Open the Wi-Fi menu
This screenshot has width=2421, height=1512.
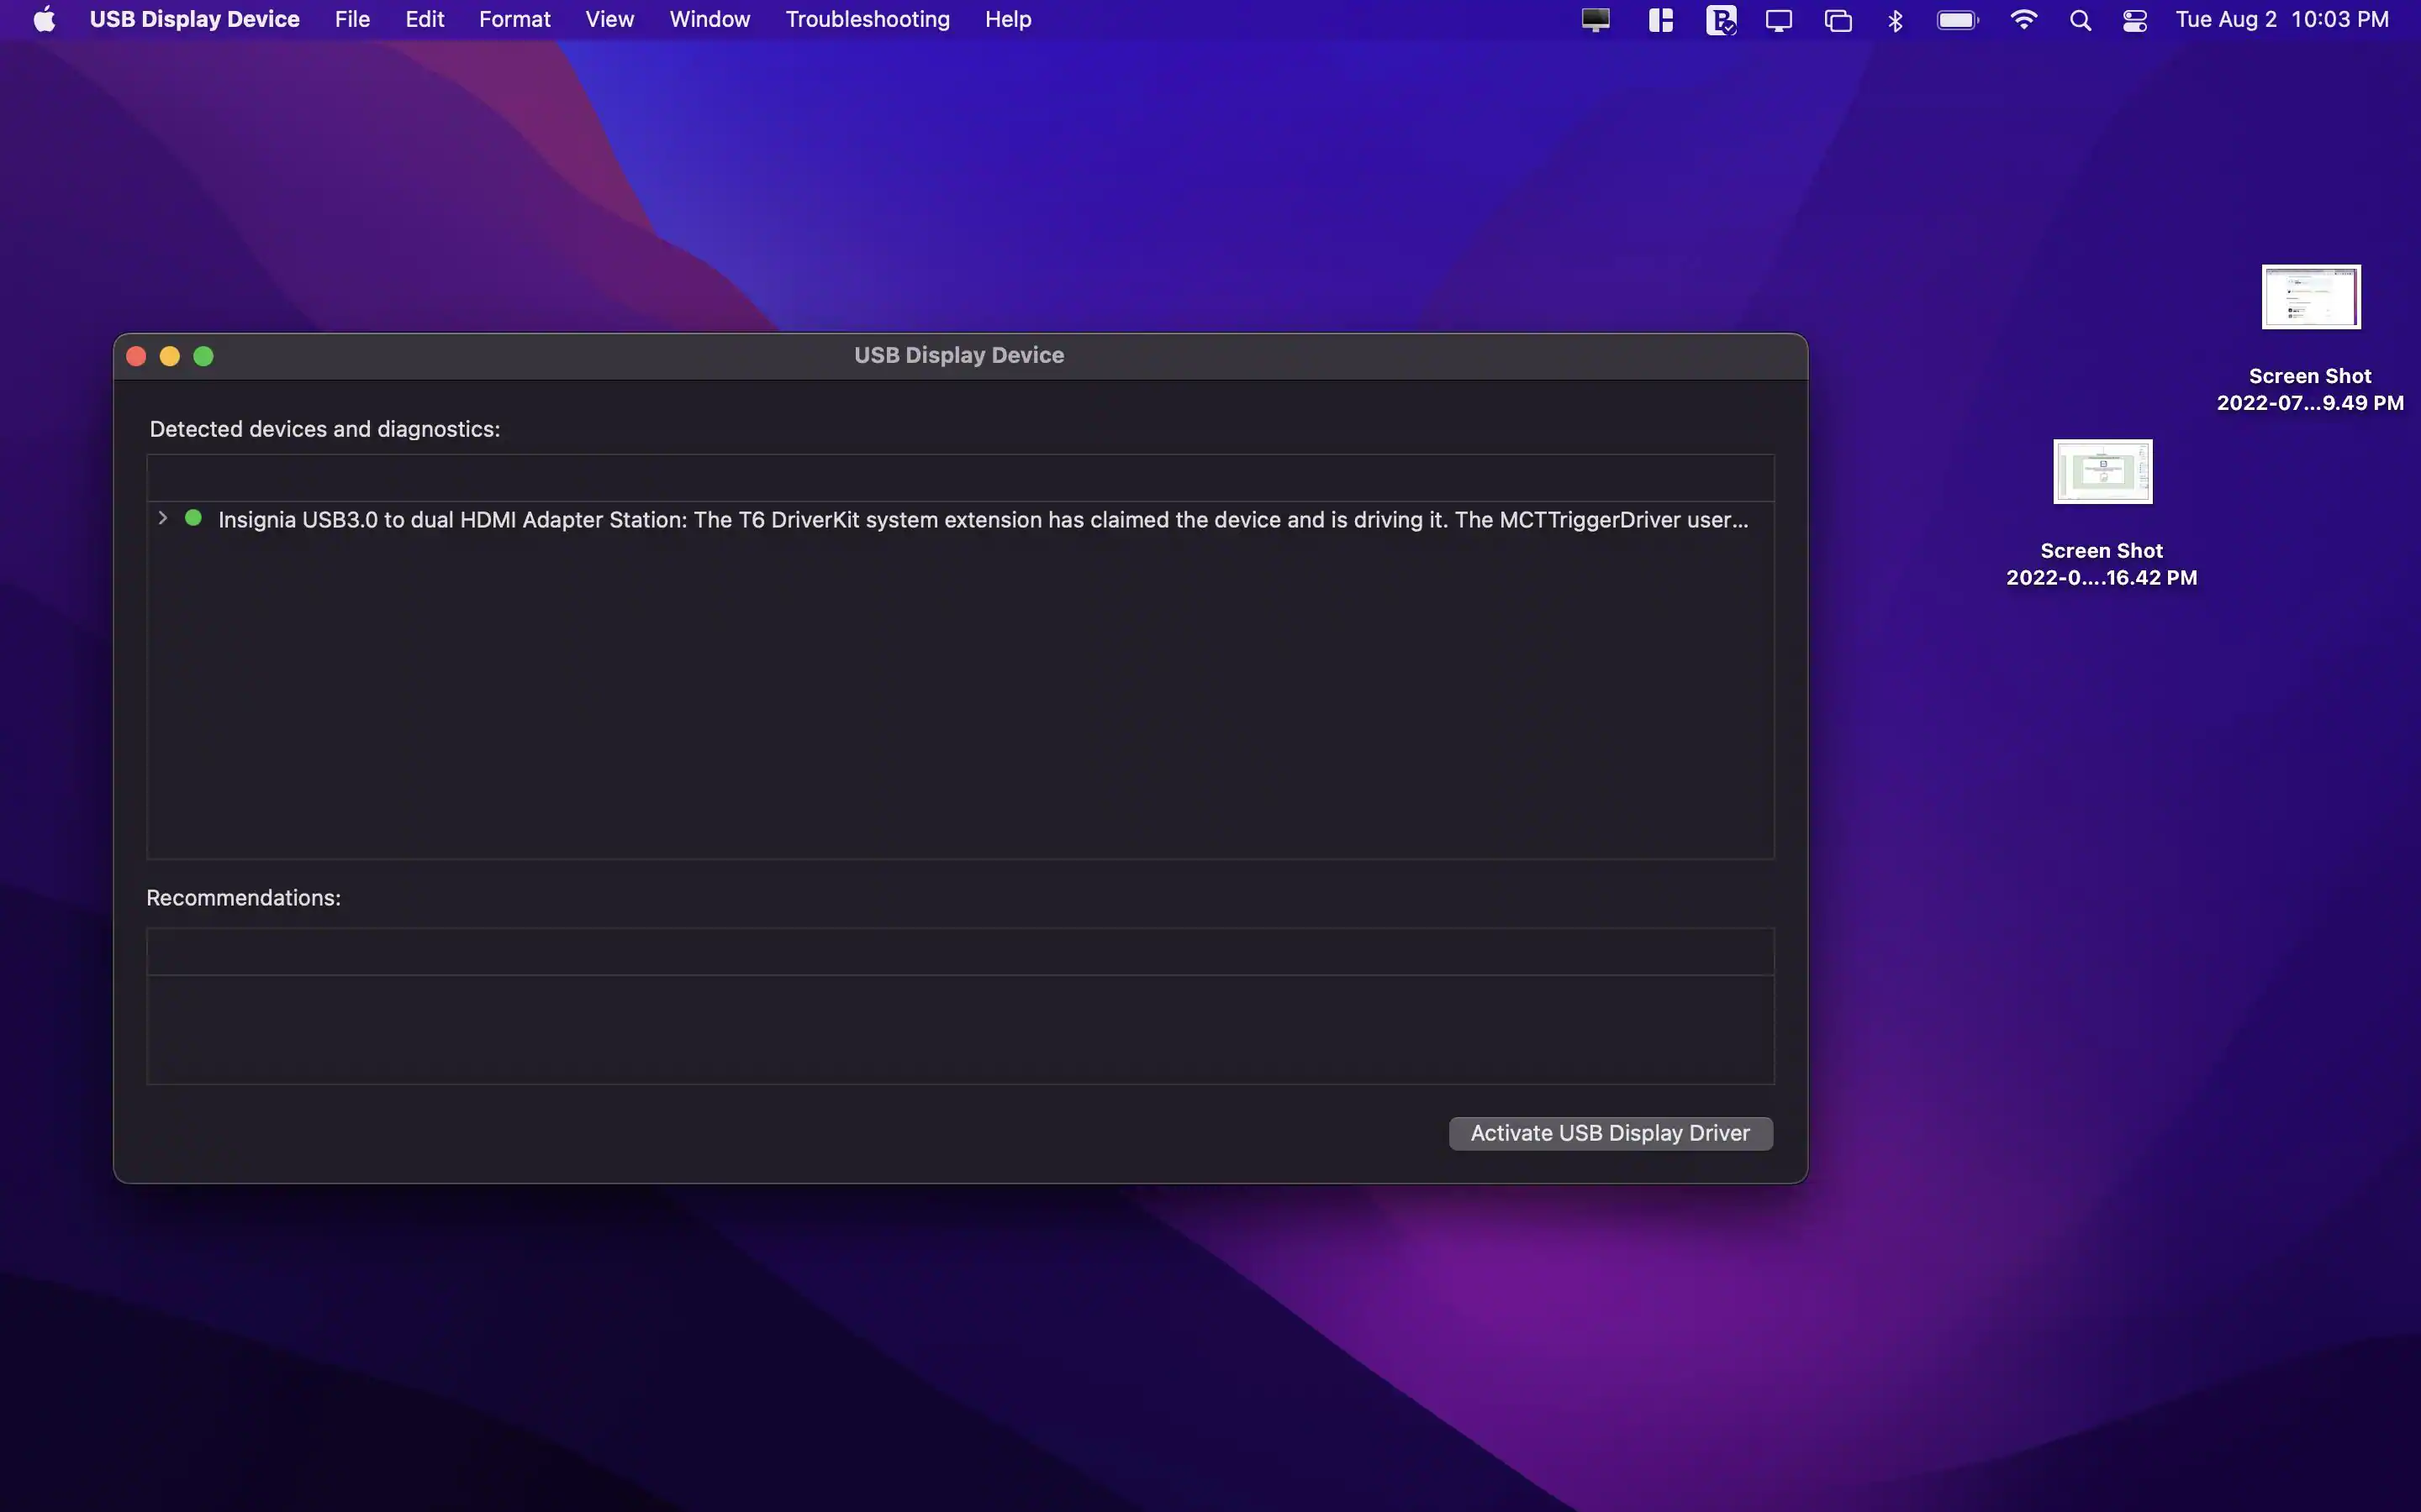click(x=2023, y=20)
